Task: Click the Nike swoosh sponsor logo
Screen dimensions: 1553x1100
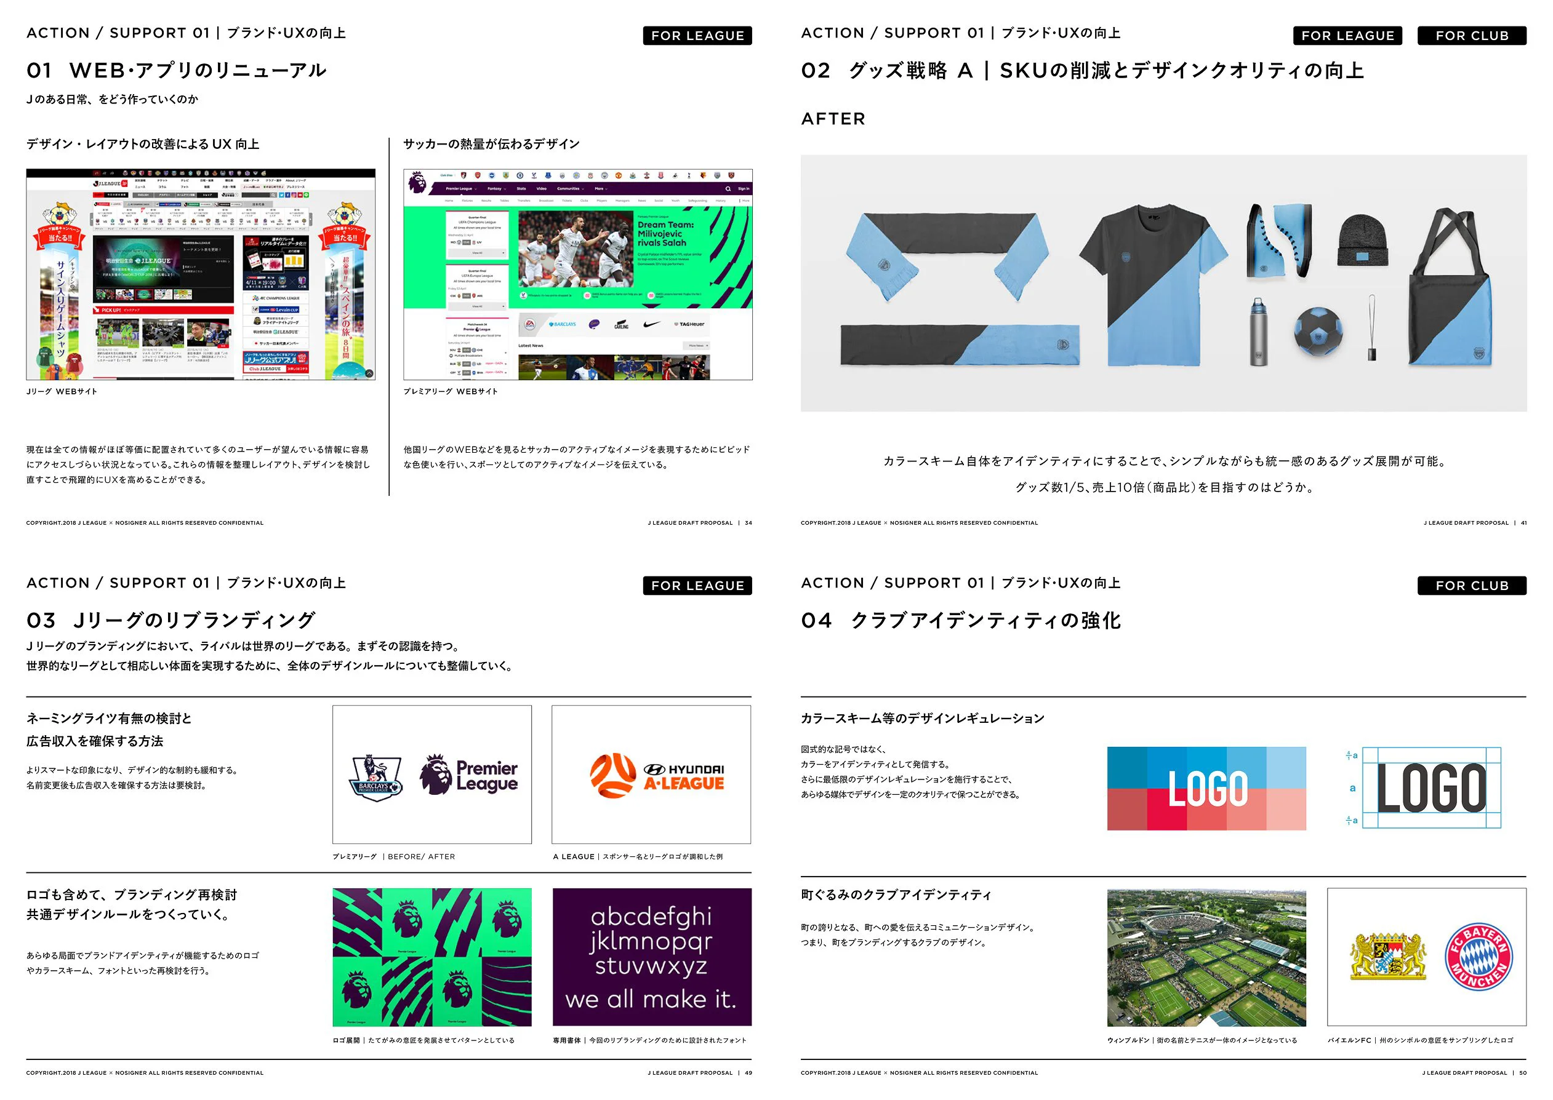Action: pos(651,324)
